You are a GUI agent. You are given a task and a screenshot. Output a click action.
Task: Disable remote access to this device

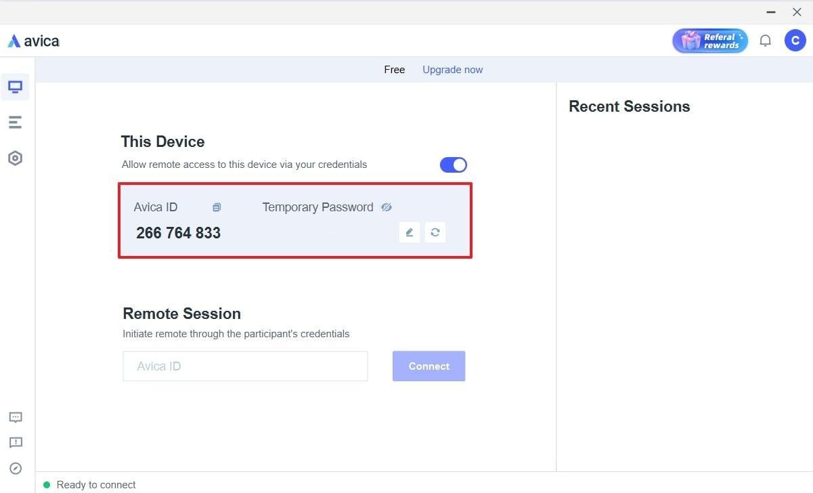coord(454,165)
